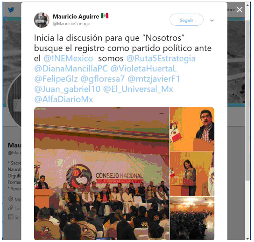Expand the tweet options chevron menu
254x242 pixels.
(x=212, y=21)
